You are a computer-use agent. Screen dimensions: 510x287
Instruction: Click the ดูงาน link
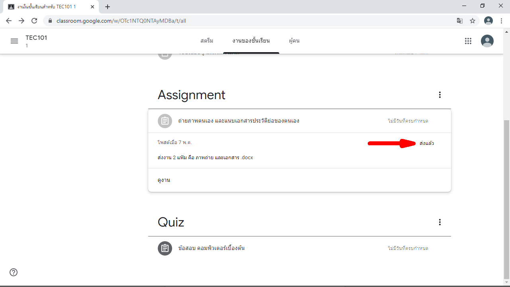[x=164, y=180]
